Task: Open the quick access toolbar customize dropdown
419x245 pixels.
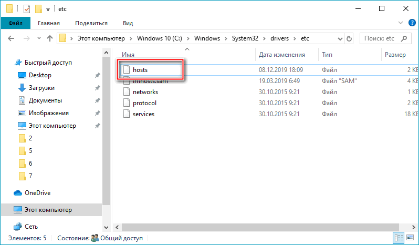Action: click(48, 9)
